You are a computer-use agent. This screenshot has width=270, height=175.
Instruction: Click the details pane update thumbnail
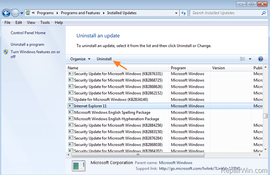coord(78,166)
